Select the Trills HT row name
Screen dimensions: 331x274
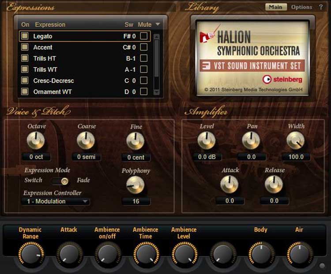45,59
